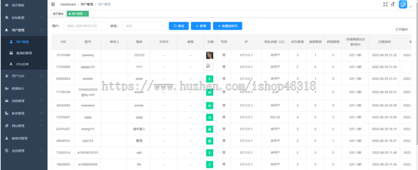Click account cell 15555555555@qq.com
Image resolution: width=418 pixels, height=170 pixels.
tap(88, 92)
